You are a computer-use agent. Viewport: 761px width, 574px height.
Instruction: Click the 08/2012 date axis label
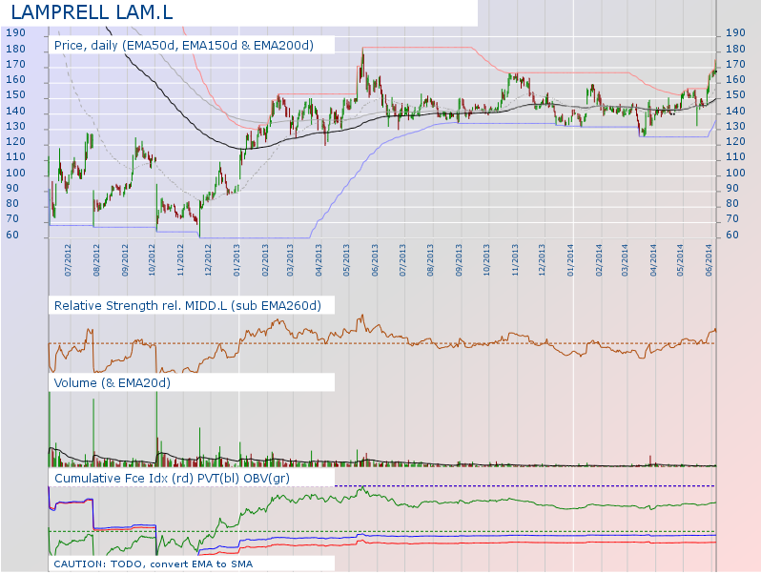pyautogui.click(x=96, y=260)
